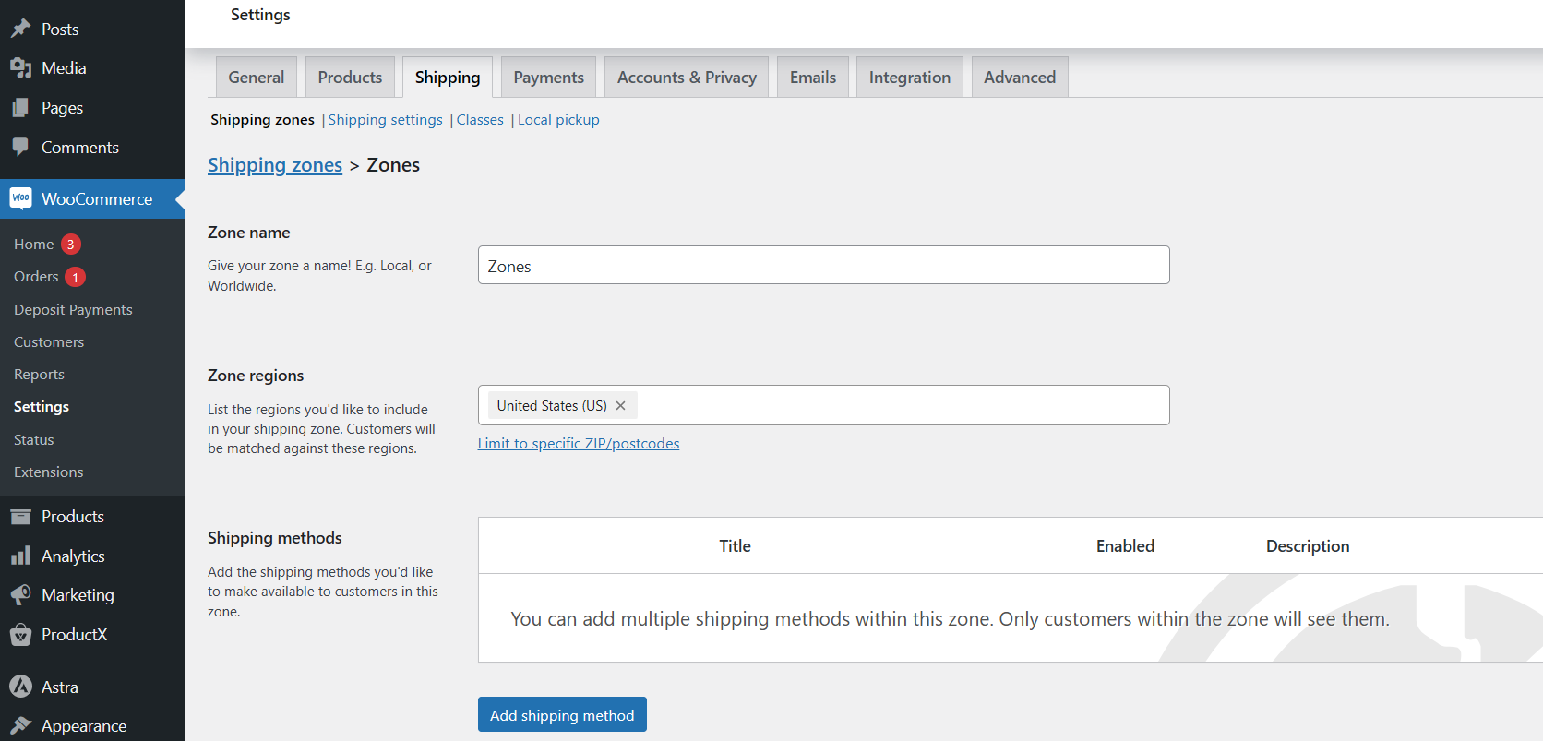1543x741 pixels.
Task: Click the Home notification badge 3
Action: (71, 245)
